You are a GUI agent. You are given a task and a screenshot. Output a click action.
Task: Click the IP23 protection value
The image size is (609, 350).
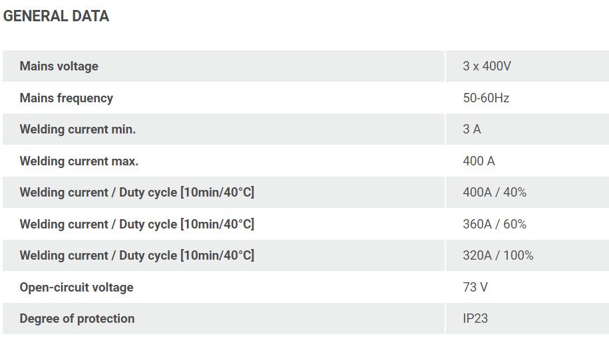(x=475, y=319)
